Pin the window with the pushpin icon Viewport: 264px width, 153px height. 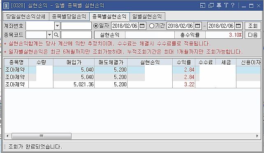(219, 6)
